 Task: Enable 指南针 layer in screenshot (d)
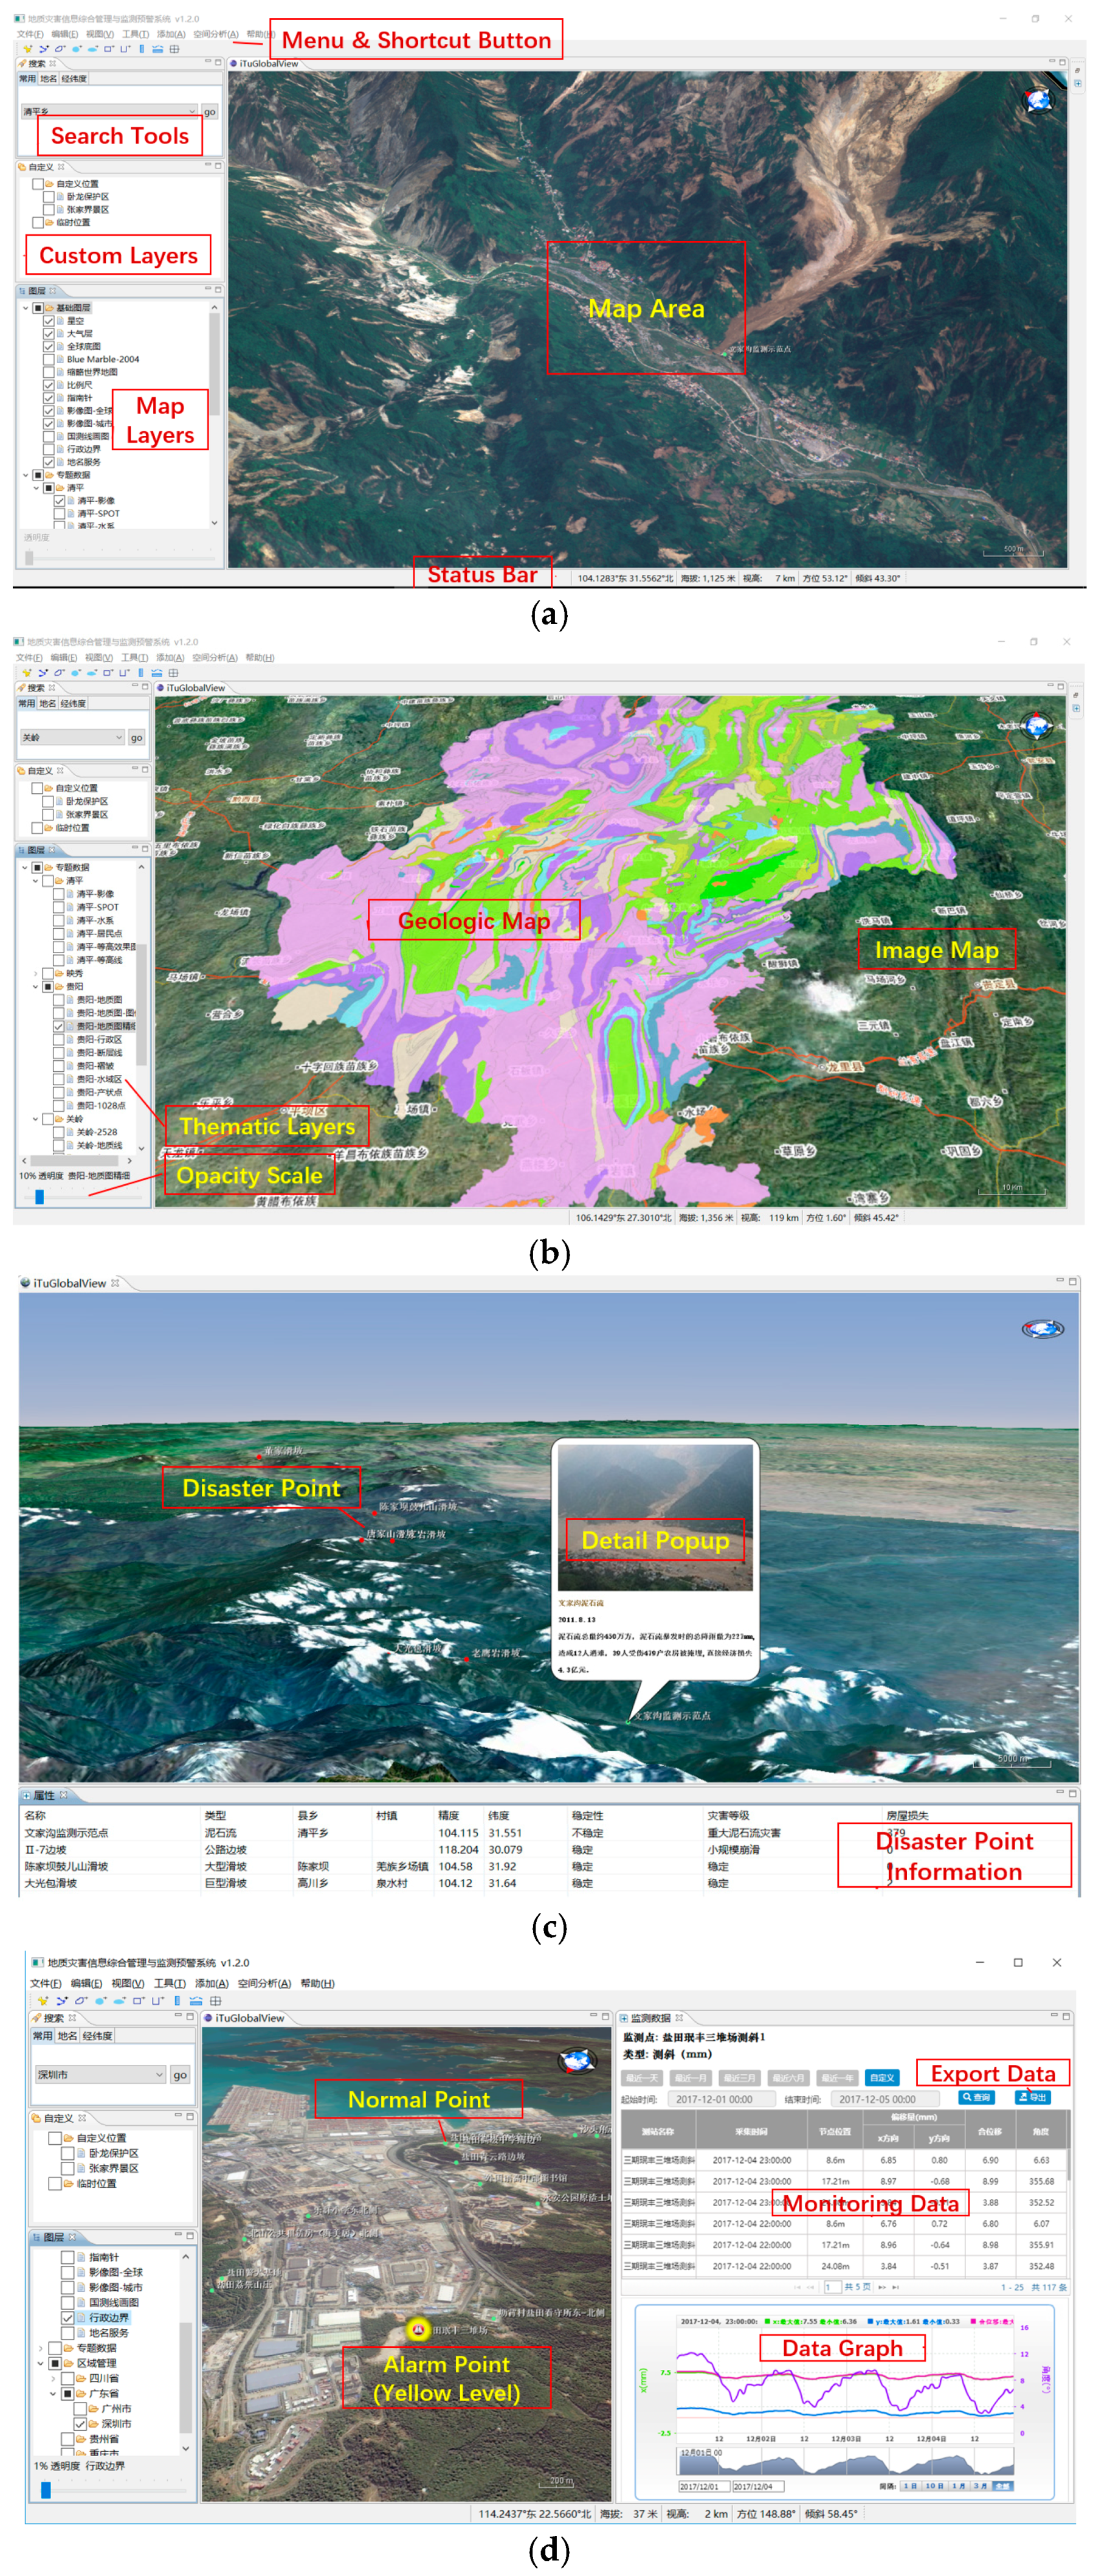click(68, 2257)
